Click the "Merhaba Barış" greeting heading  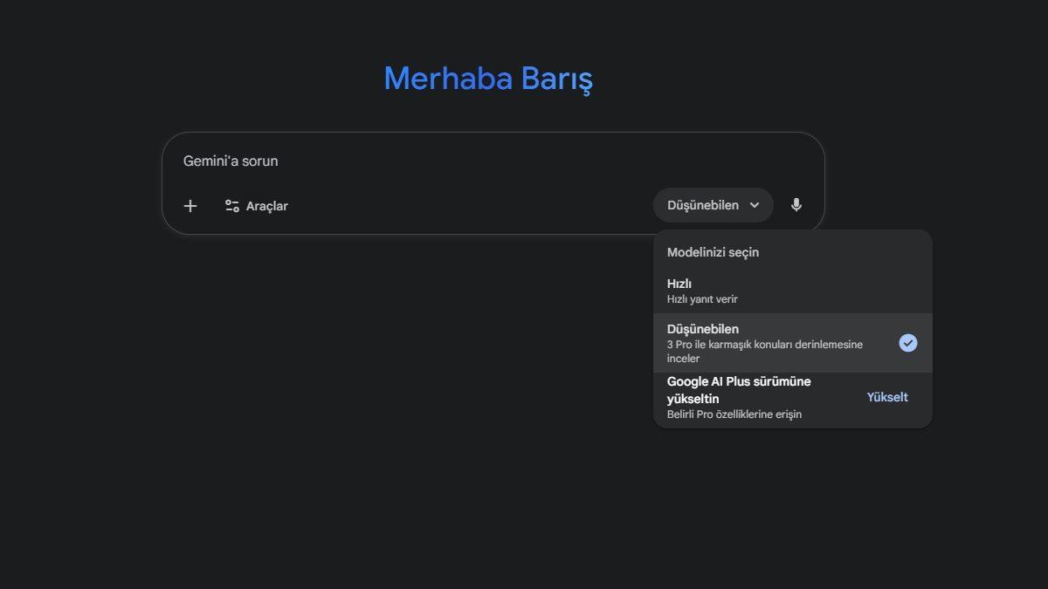point(488,79)
